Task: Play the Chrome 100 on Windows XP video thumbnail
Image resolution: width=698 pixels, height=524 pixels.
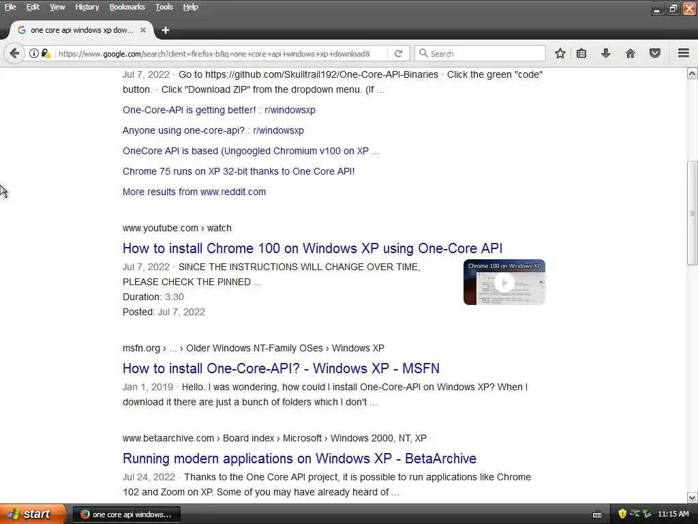Action: click(504, 282)
